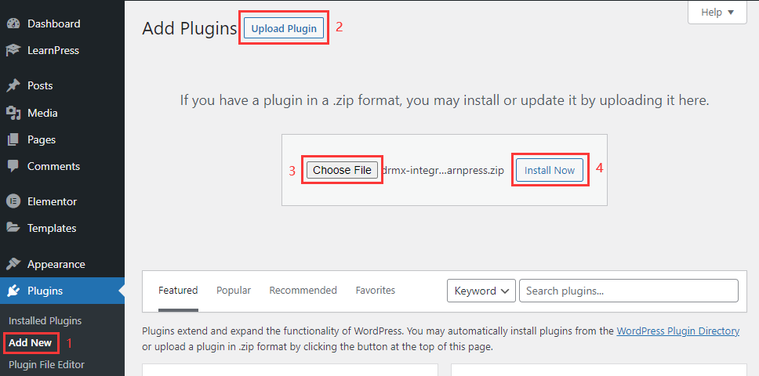The height and width of the screenshot is (376, 759).
Task: Click the Templates folder icon
Action: (13, 228)
